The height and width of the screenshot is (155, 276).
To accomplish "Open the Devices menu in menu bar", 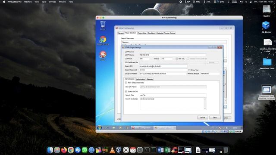I will 53,2.
